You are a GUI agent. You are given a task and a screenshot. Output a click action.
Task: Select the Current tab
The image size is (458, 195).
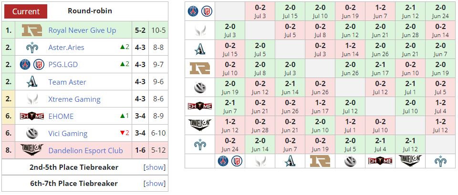click(26, 11)
